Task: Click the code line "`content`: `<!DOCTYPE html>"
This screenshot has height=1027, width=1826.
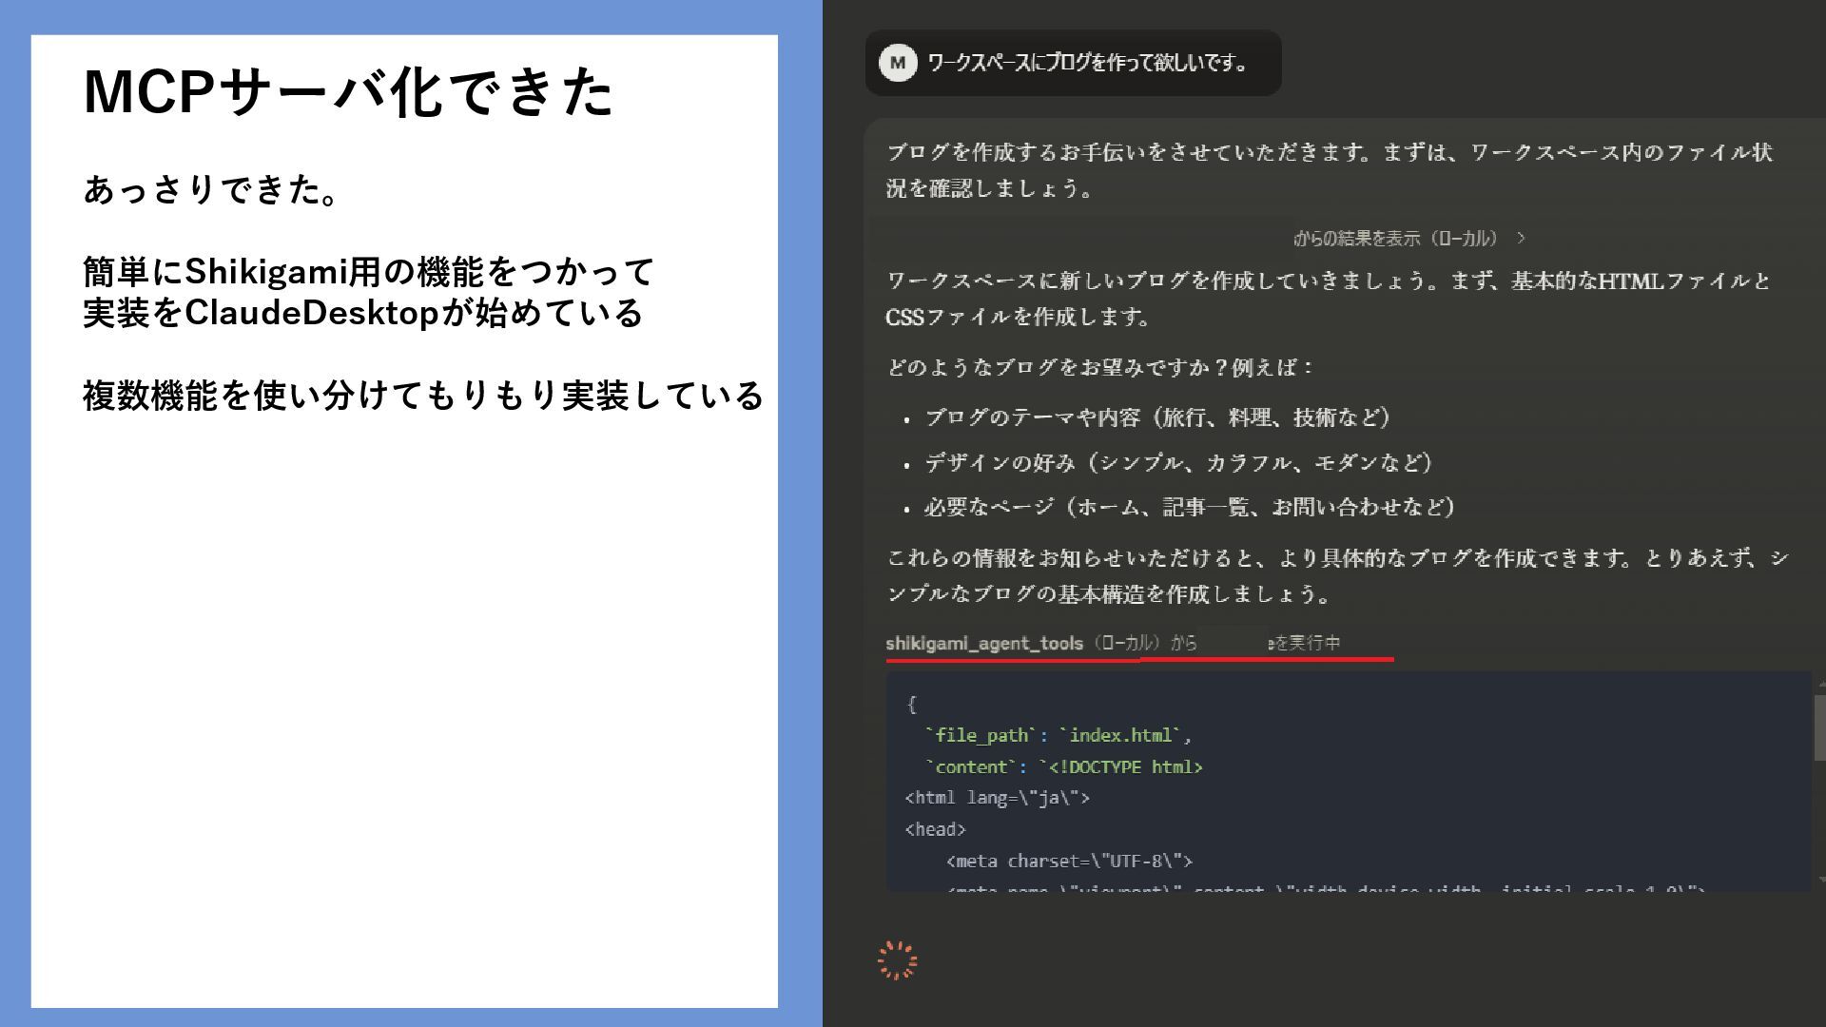Action: point(1063,766)
